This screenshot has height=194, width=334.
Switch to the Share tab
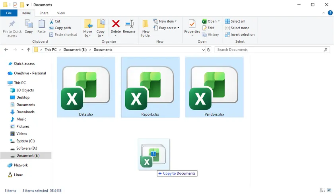click(44, 13)
